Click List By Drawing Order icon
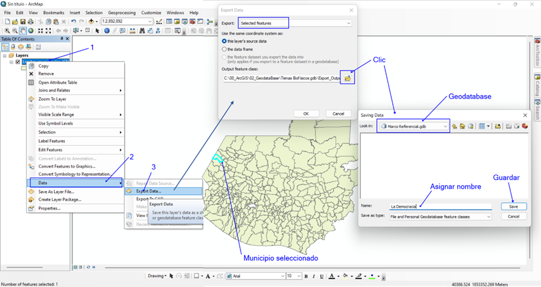 tap(5, 47)
